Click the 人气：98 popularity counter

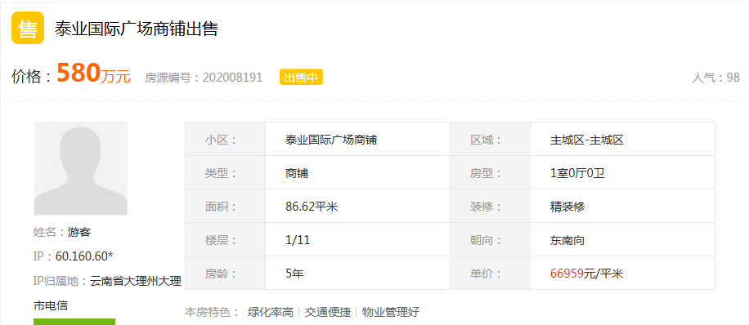point(716,78)
